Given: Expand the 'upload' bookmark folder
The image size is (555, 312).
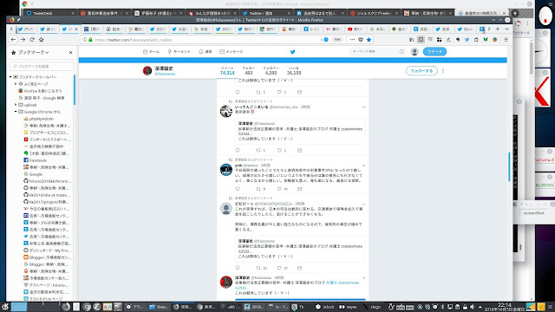Looking at the screenshot, I should [x=16, y=105].
